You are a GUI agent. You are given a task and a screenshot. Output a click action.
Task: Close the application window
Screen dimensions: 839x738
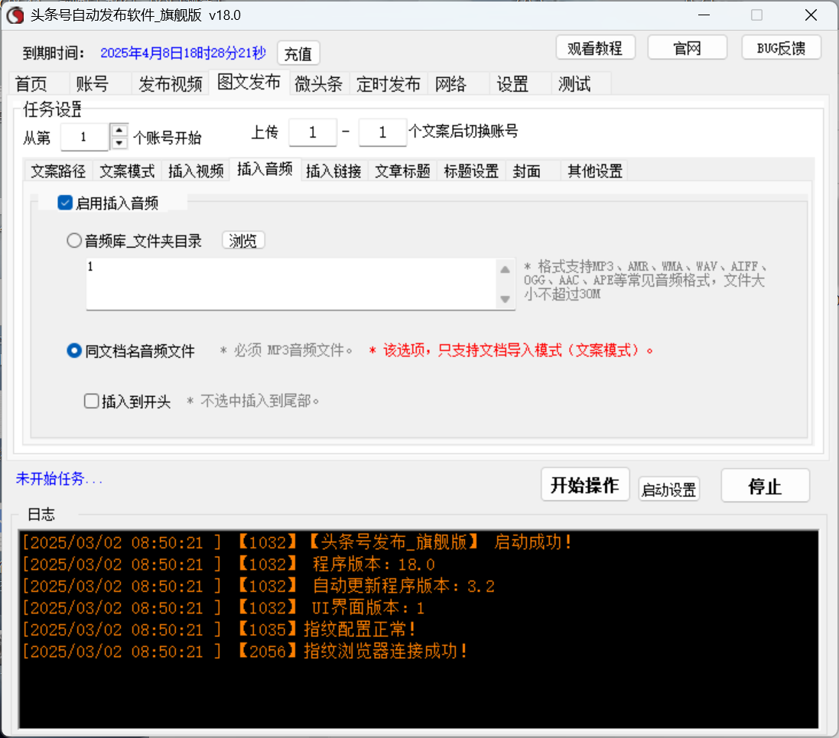(x=811, y=15)
